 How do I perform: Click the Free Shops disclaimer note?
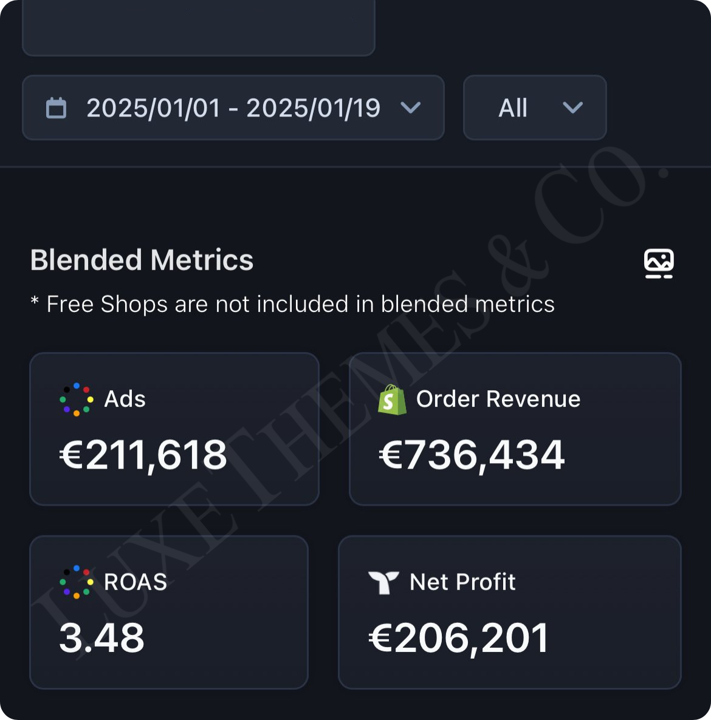pyautogui.click(x=293, y=304)
